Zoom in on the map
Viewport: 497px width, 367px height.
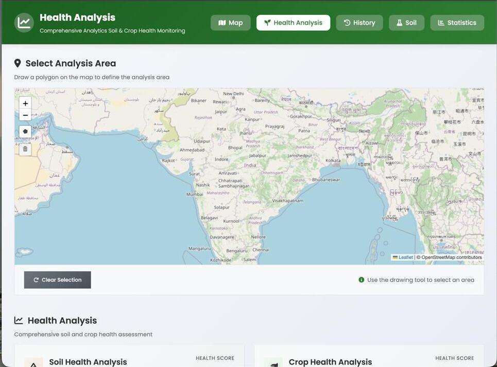pyautogui.click(x=25, y=103)
